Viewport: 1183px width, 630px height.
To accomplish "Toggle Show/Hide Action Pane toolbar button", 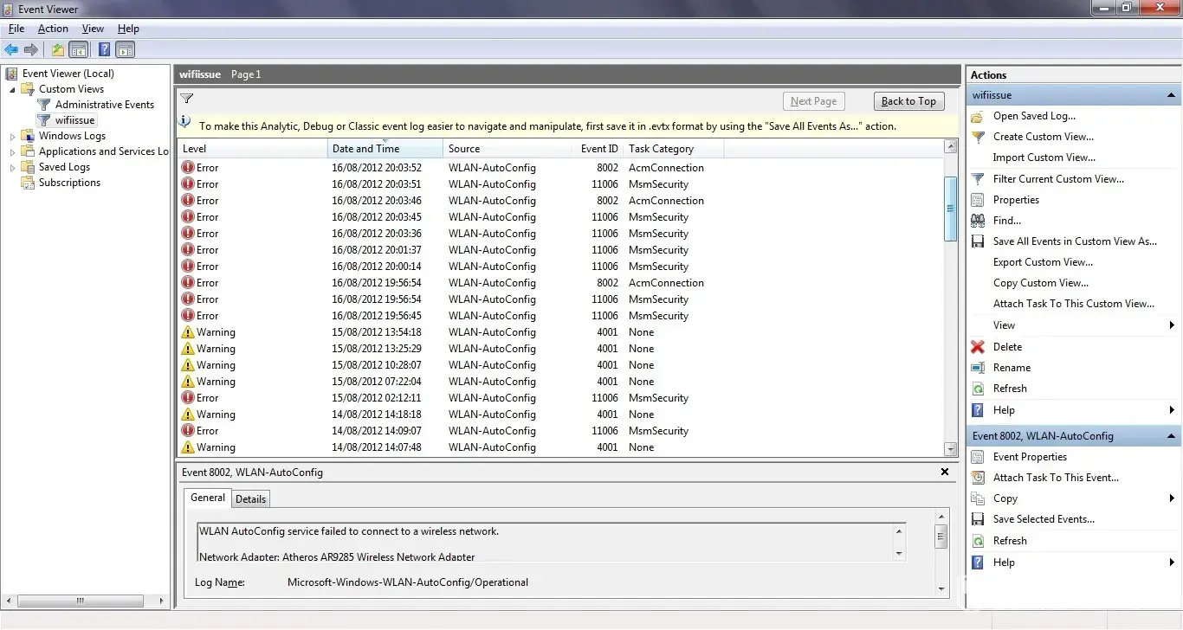I will [x=126, y=50].
